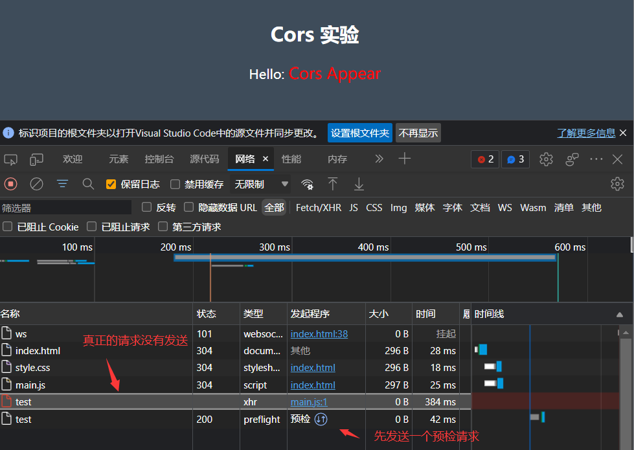Image resolution: width=634 pixels, height=450 pixels.
Task: Open the 无限制 throttling dropdown
Action: click(x=261, y=185)
